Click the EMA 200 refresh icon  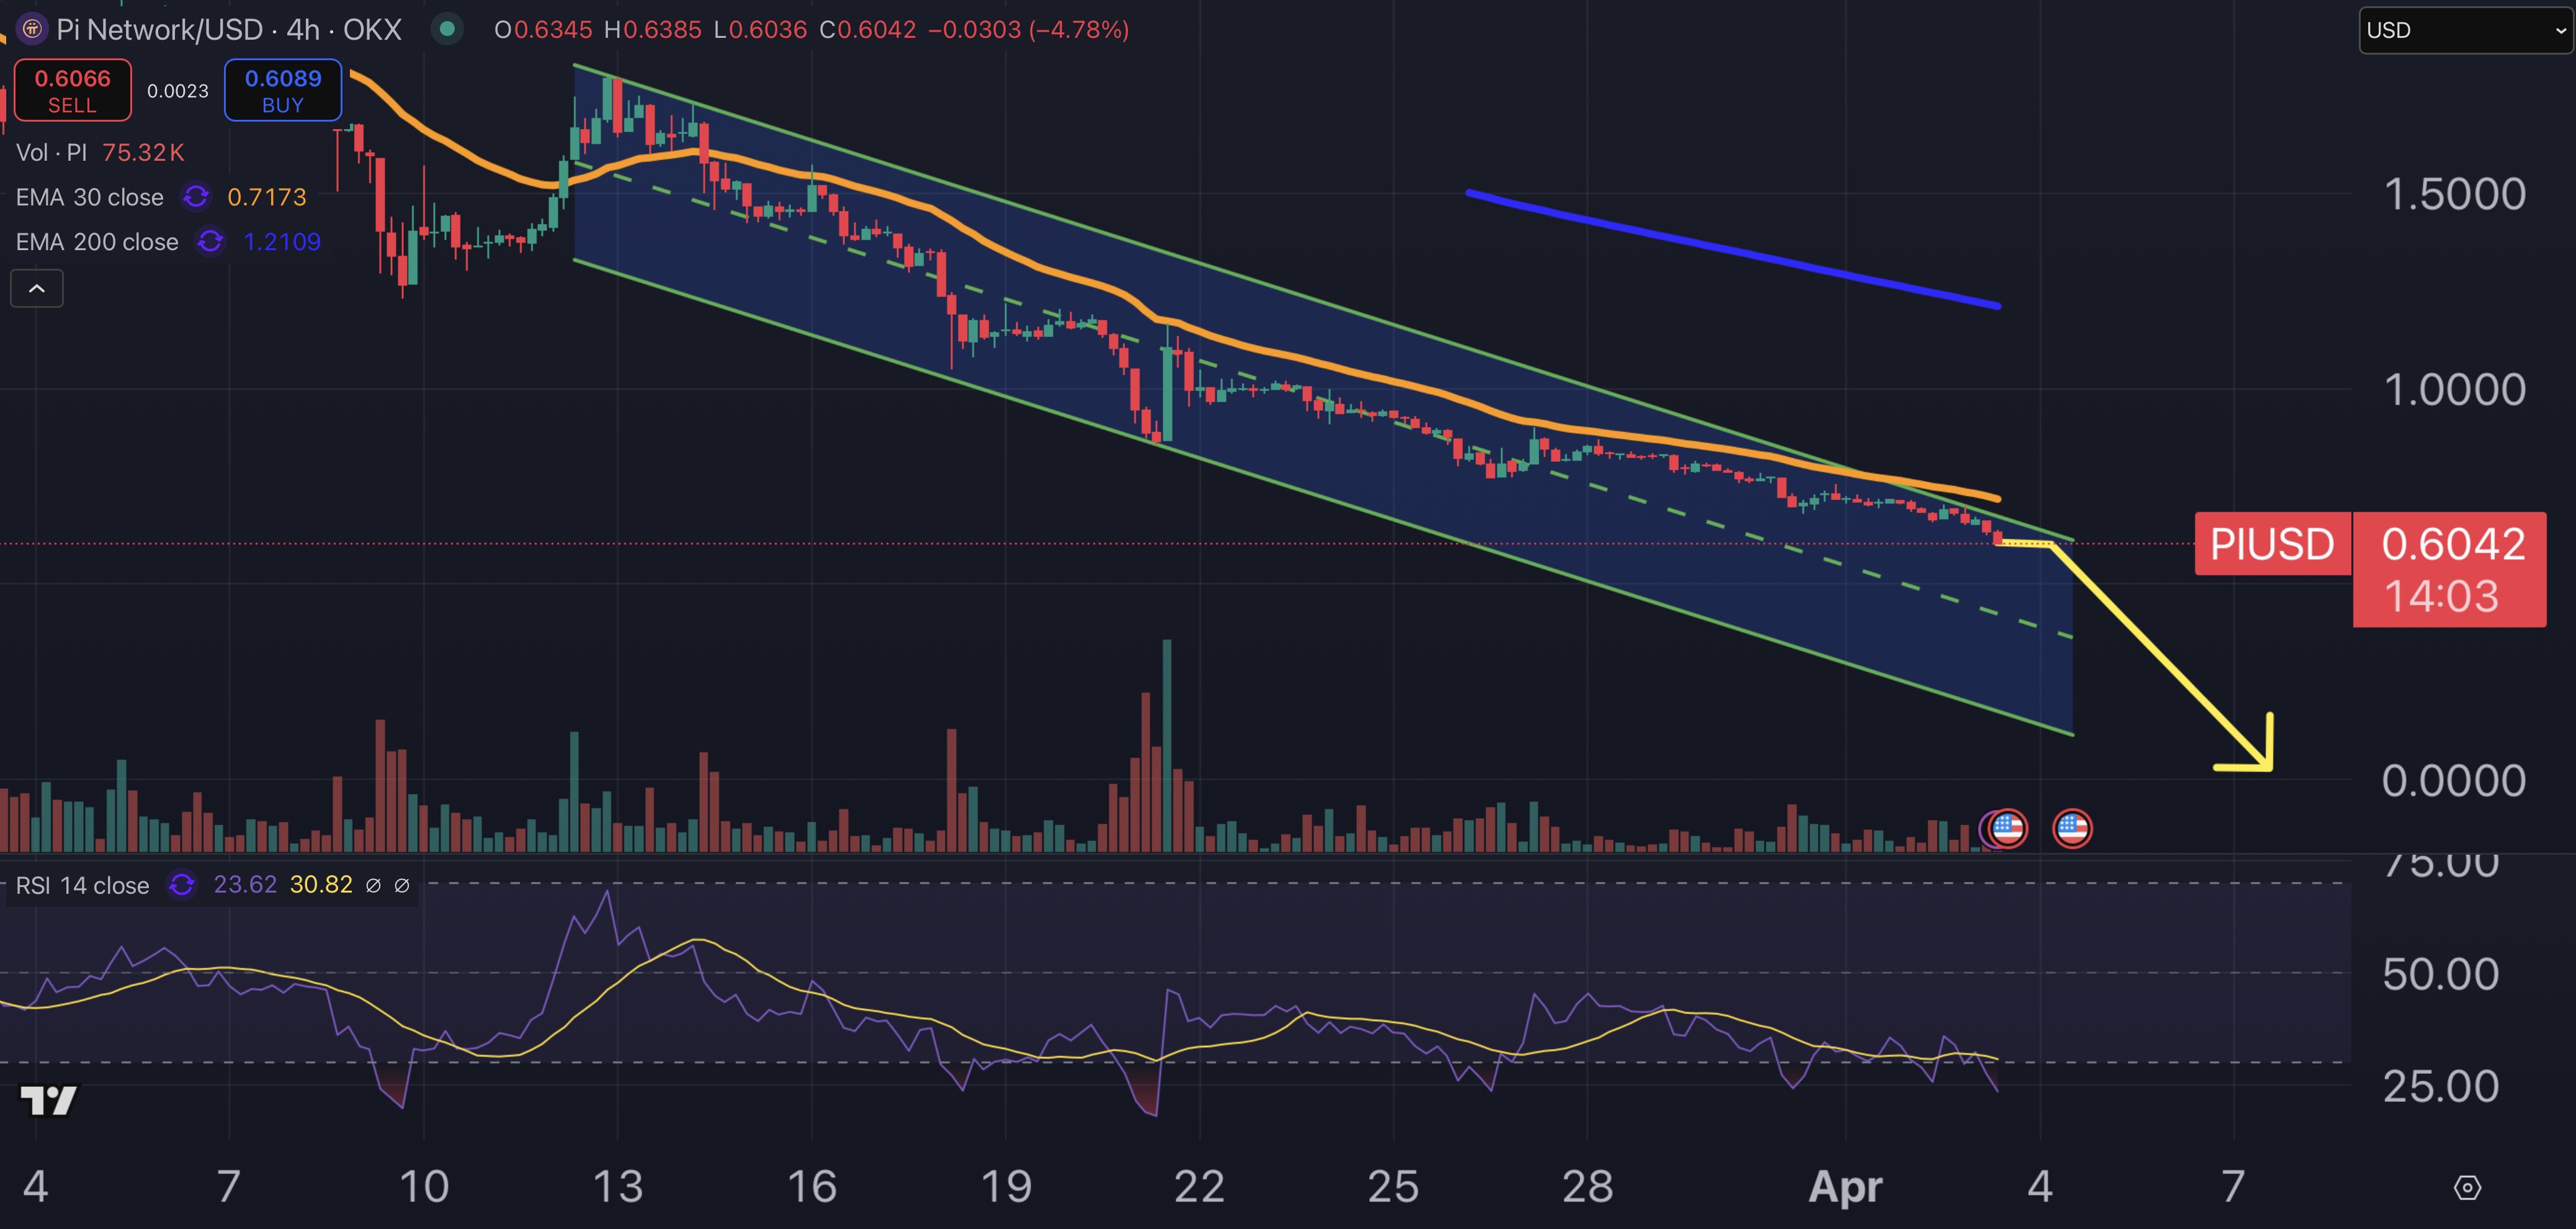point(210,242)
